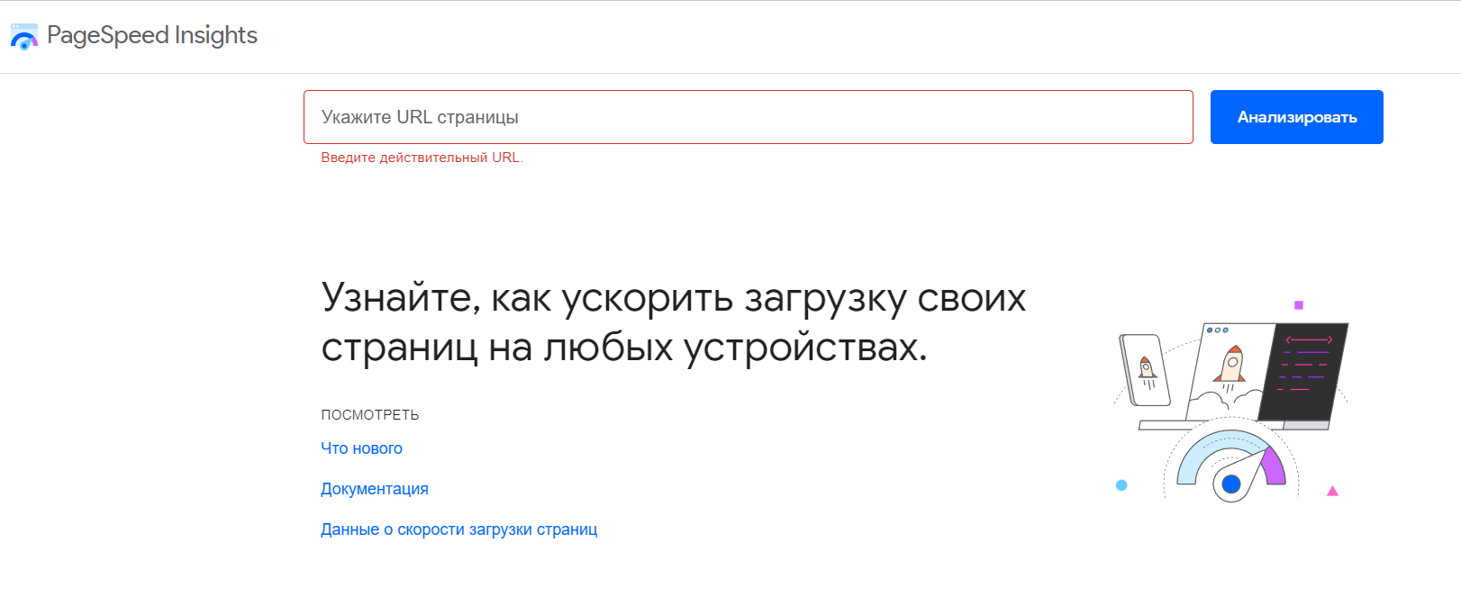
Task: Click the blue circle at gauge needle base
Action: (x=1231, y=484)
